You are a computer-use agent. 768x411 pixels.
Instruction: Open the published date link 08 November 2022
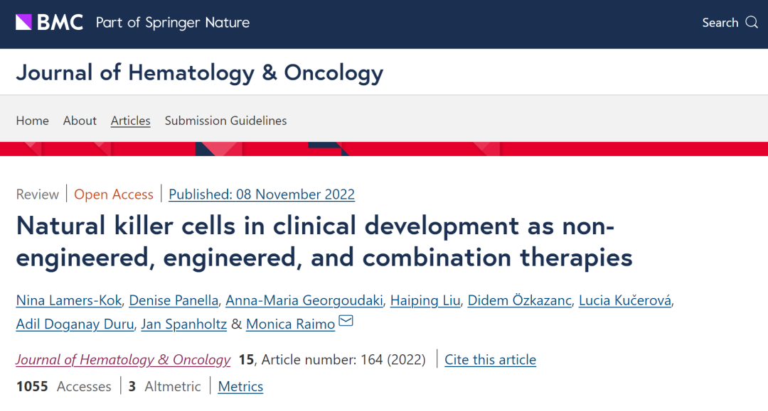(x=262, y=194)
